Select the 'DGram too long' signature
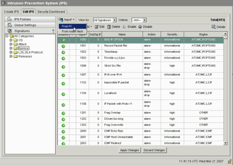This screenshot has height=165, width=233. click(114, 119)
